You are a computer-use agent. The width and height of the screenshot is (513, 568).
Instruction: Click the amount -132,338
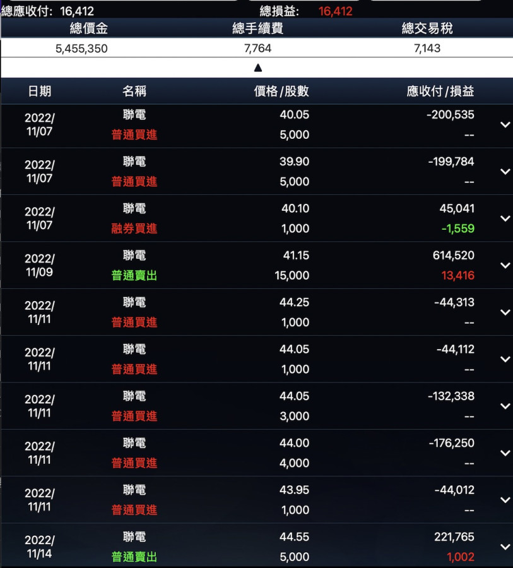(x=451, y=396)
